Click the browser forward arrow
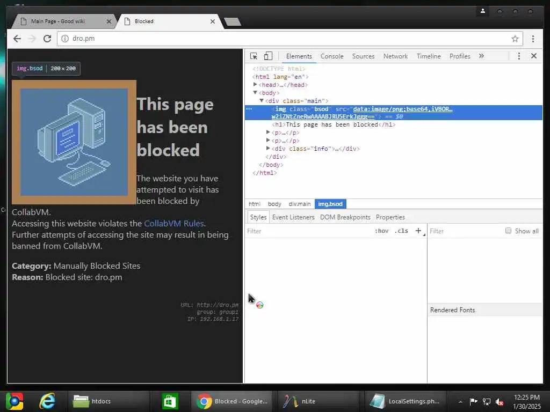550x412 pixels. 32,39
